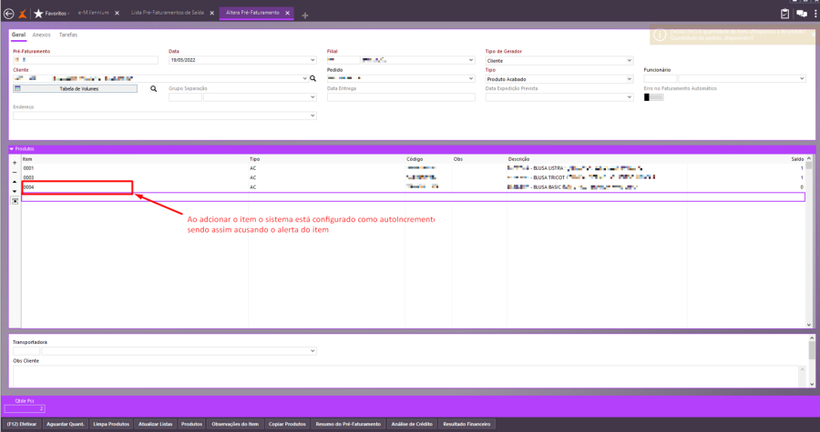The width and height of the screenshot is (820, 432).
Task: Toggle Erro no Faturamento Automático switch
Action: coord(653,97)
